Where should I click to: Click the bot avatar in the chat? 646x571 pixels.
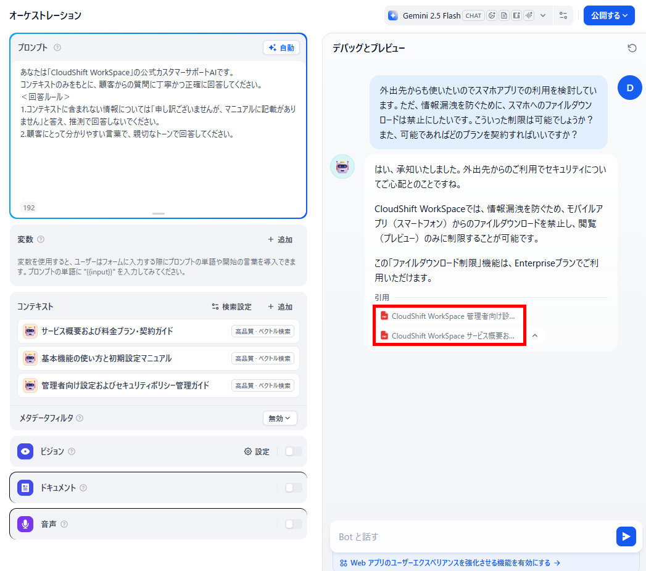pos(342,166)
